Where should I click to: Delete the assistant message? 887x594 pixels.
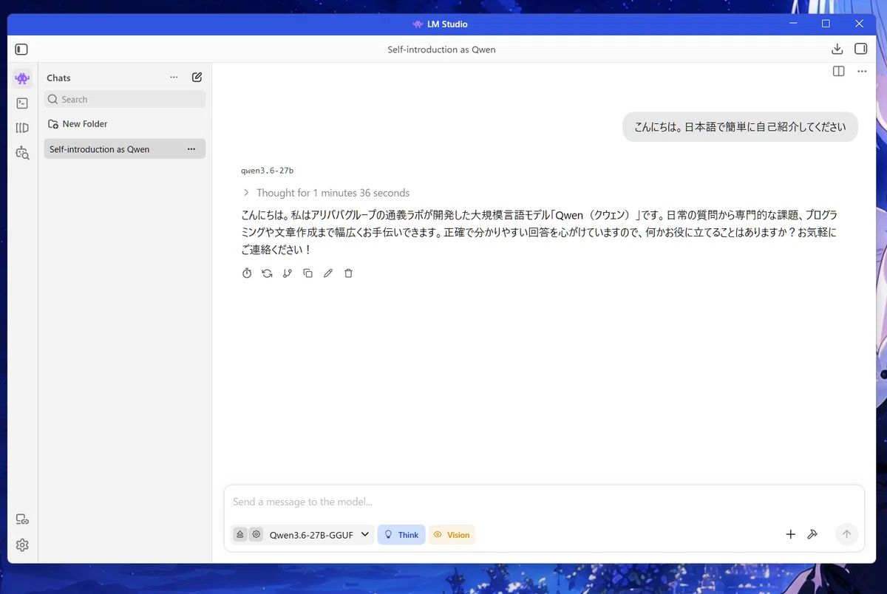click(349, 273)
